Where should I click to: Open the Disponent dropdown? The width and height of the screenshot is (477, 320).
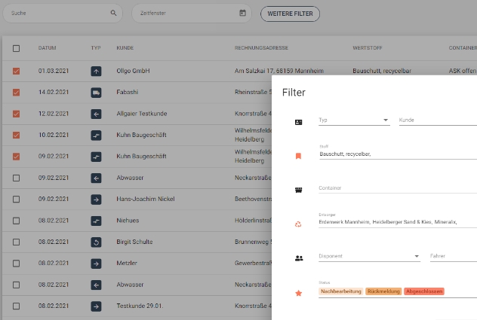[417, 256]
